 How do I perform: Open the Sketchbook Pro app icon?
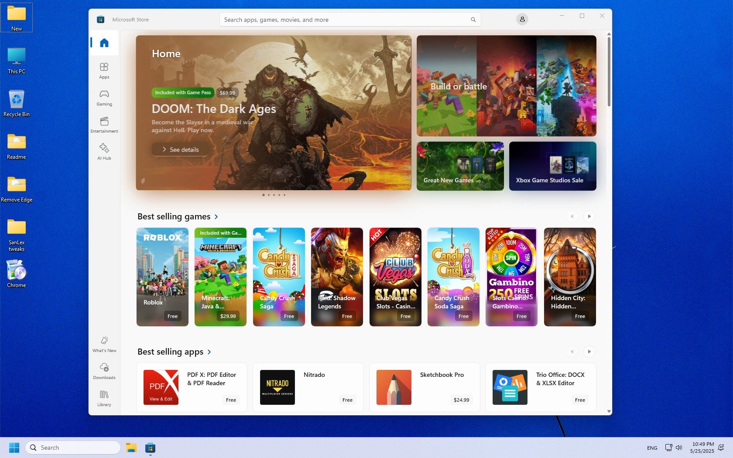coord(394,387)
